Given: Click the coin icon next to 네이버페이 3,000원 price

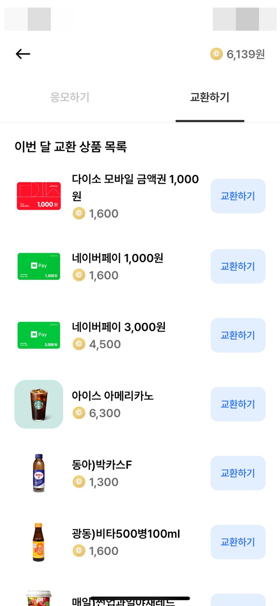Looking at the screenshot, I should [x=79, y=344].
